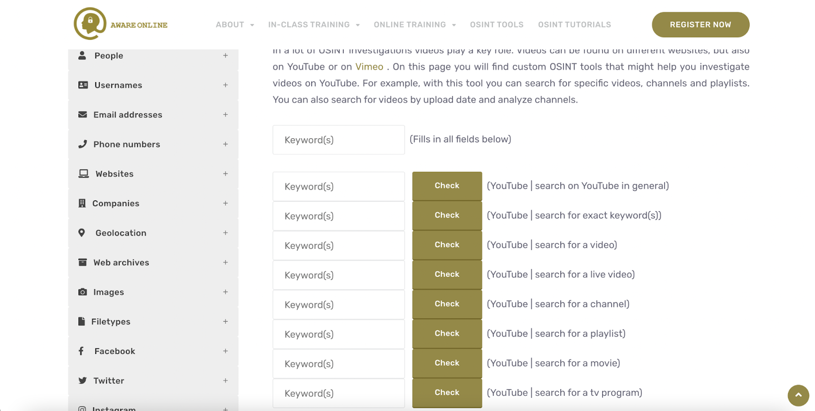Expand the Geolocation category

[x=225, y=233]
